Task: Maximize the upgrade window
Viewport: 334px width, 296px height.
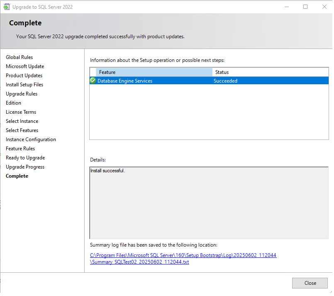Action: click(x=305, y=7)
